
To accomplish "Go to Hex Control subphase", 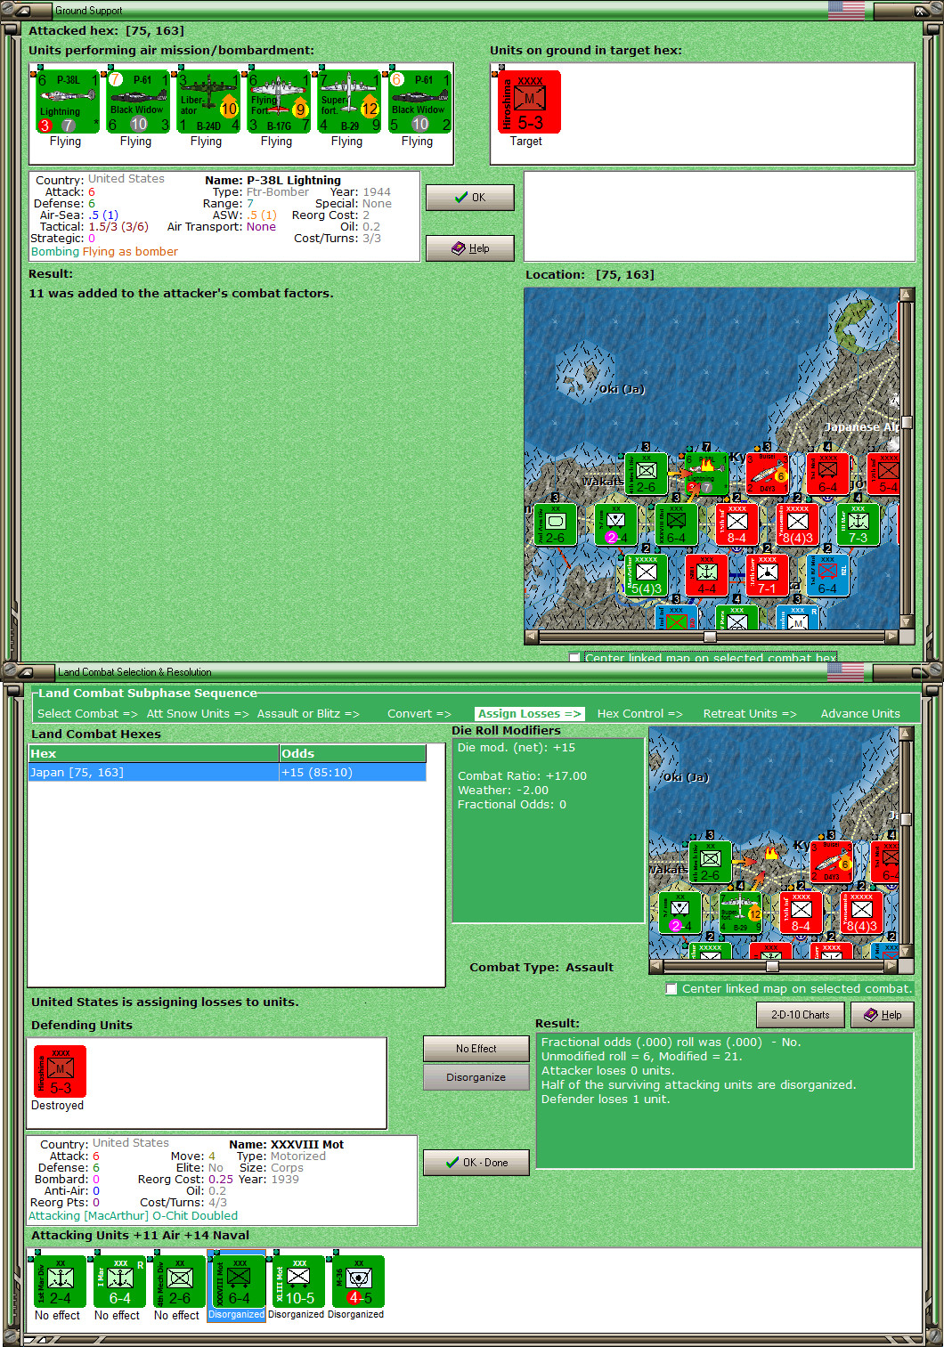I will coord(639,714).
